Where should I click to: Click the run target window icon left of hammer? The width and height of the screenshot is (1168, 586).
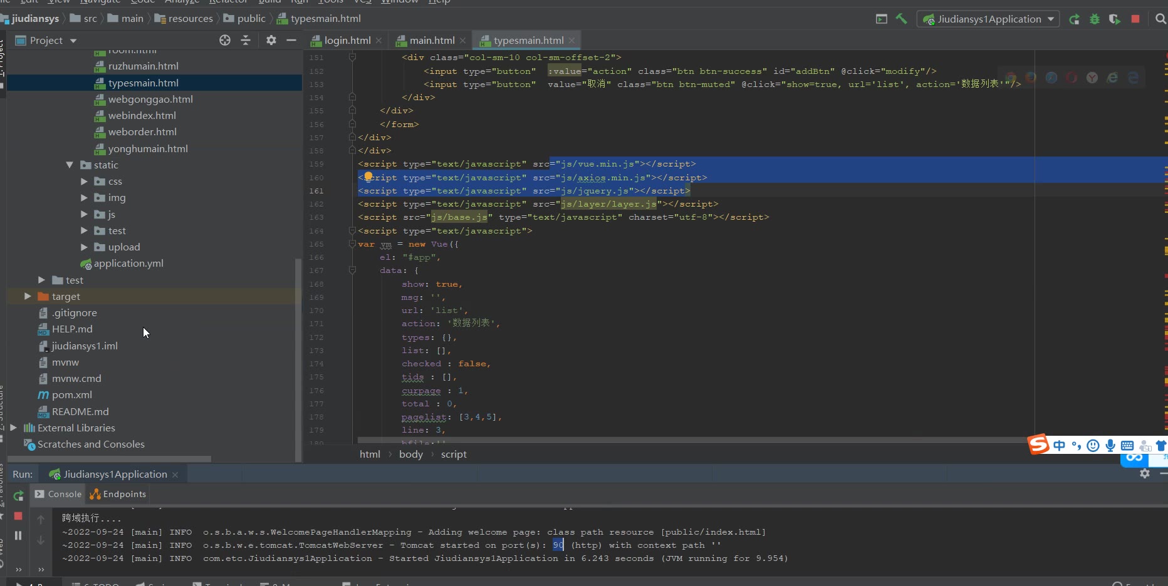(881, 19)
